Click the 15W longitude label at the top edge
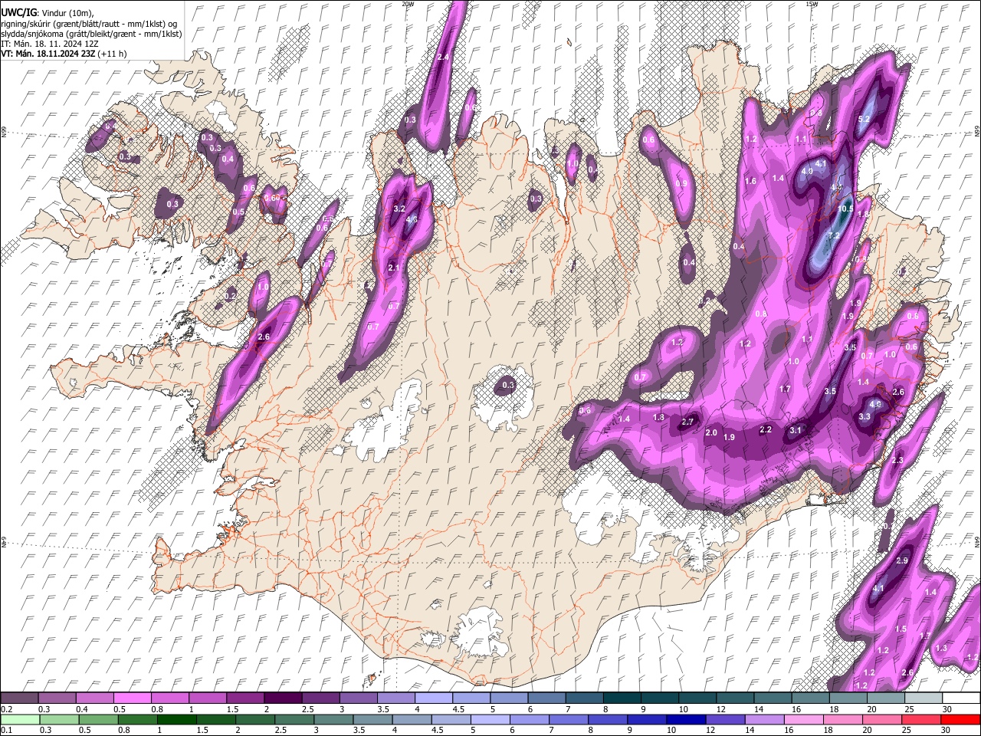Viewport: 981px width, 736px height. 812,4
